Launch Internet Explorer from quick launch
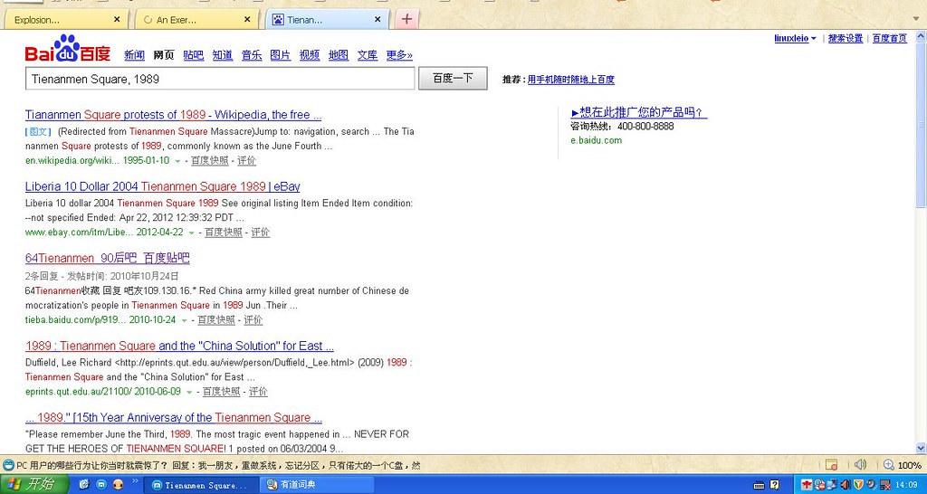 click(x=83, y=485)
